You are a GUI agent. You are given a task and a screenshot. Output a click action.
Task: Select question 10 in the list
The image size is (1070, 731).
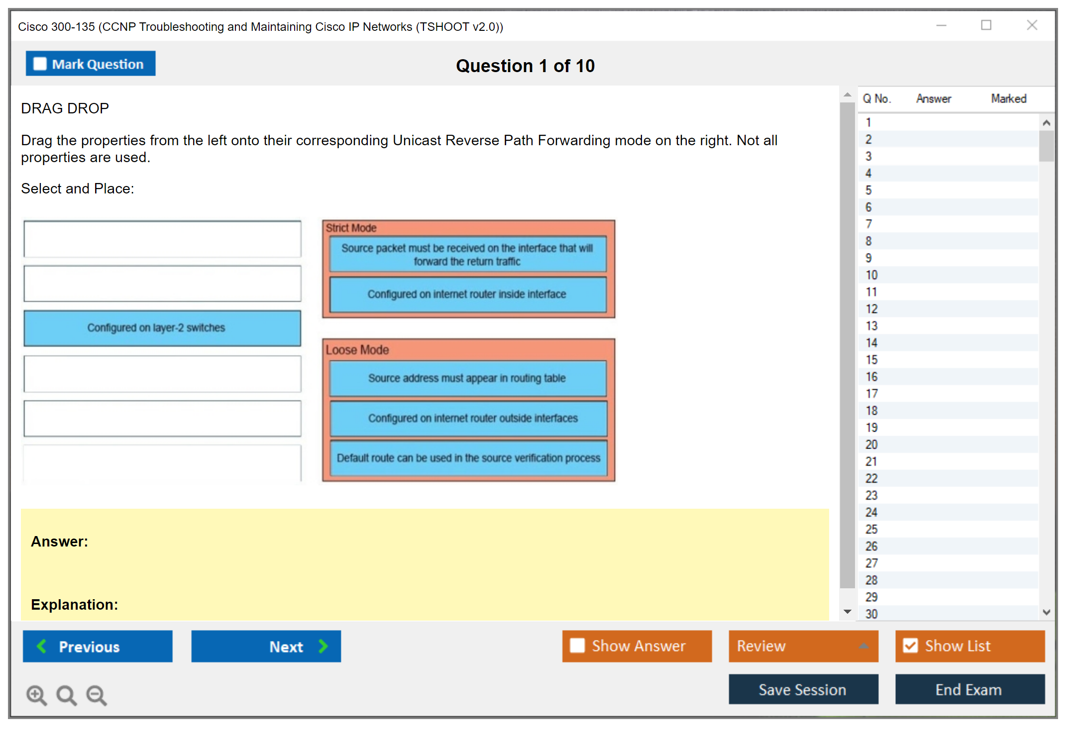tap(871, 275)
